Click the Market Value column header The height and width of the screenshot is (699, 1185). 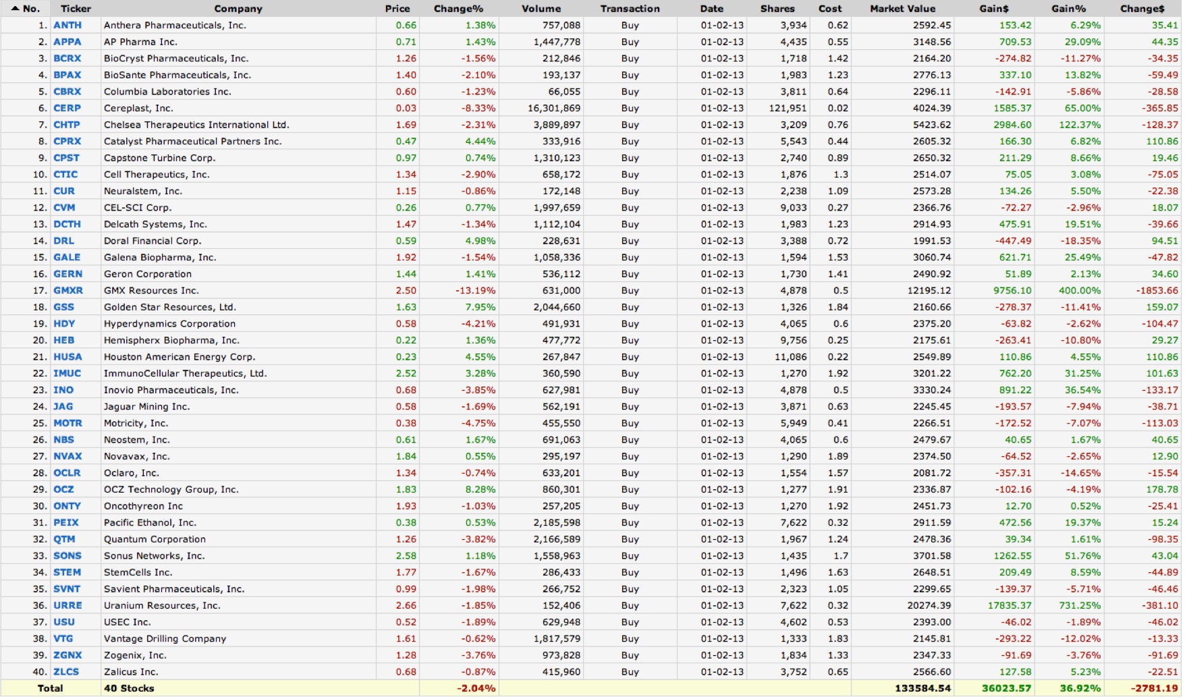903,9
